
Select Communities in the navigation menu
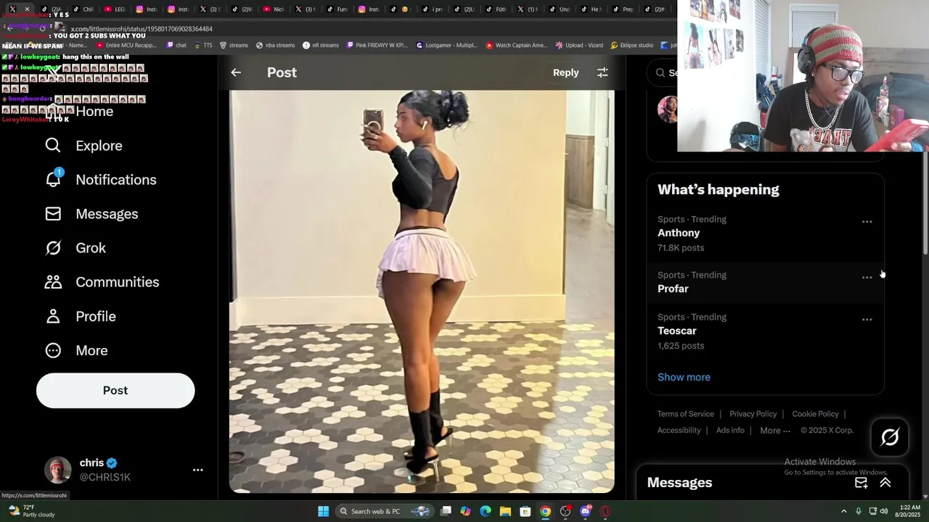click(x=117, y=282)
